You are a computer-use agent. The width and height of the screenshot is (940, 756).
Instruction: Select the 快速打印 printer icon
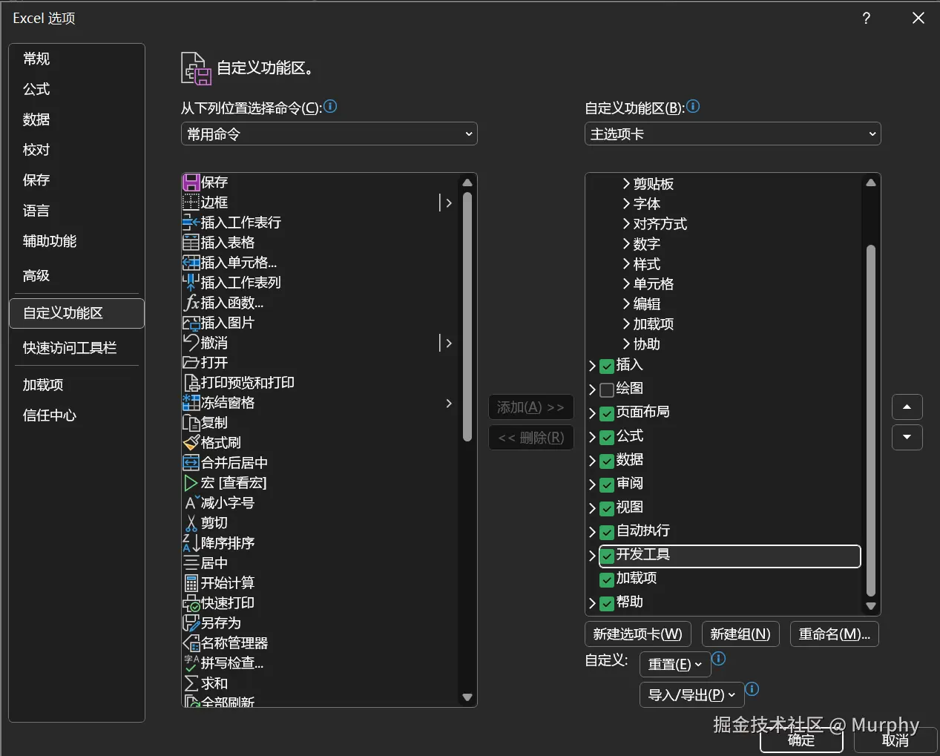click(x=191, y=603)
